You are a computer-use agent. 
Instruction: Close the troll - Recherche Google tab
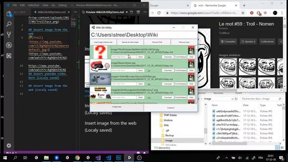[236, 5]
